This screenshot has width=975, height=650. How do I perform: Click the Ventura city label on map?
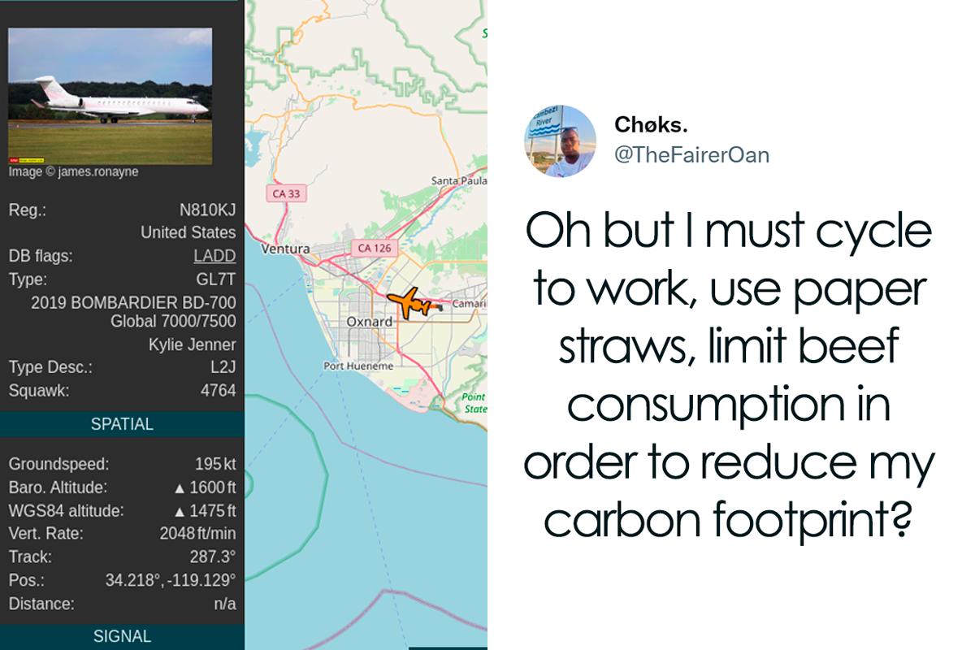pos(285,249)
